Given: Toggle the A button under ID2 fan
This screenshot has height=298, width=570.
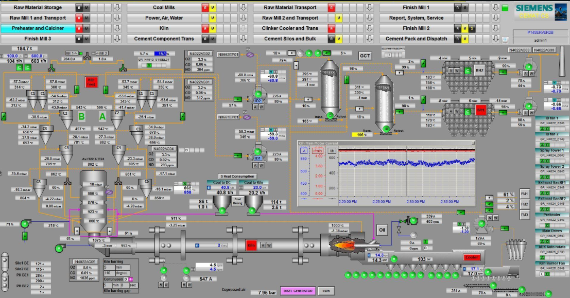Looking at the screenshot, I should [255, 107].
